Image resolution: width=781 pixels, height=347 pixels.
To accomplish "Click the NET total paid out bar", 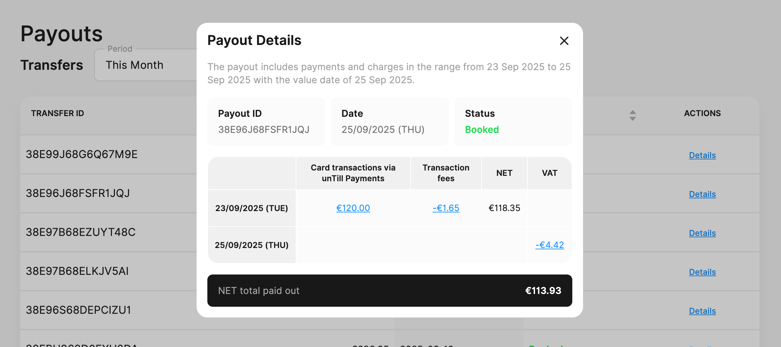I will click(x=389, y=291).
